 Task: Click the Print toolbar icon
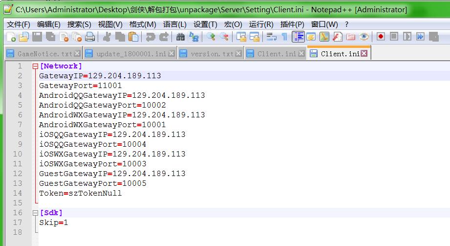pyautogui.click(x=90, y=37)
